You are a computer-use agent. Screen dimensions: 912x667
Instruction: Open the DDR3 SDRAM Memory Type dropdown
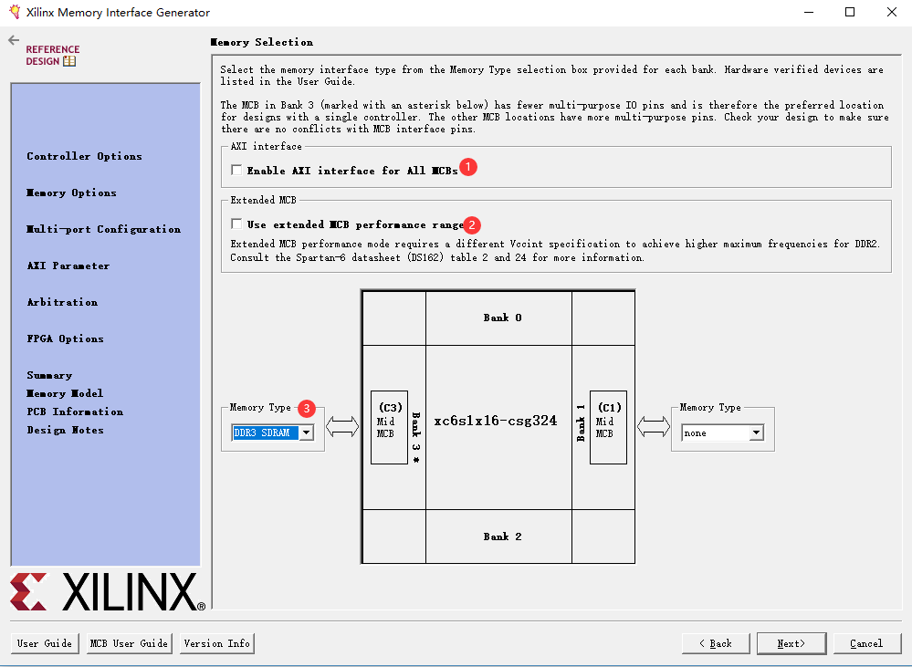click(268, 433)
